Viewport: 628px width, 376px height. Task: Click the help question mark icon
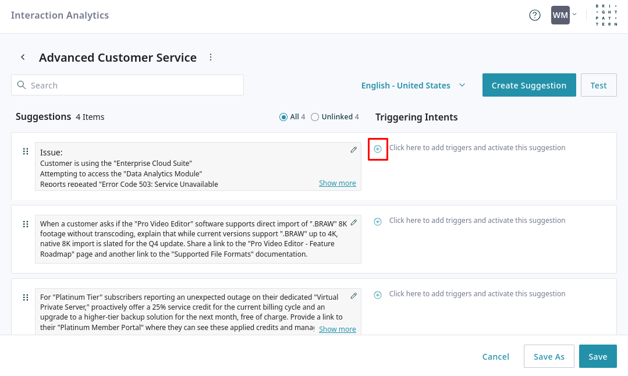pyautogui.click(x=534, y=15)
